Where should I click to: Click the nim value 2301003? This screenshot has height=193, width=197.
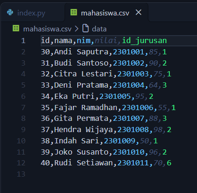tap(133, 74)
